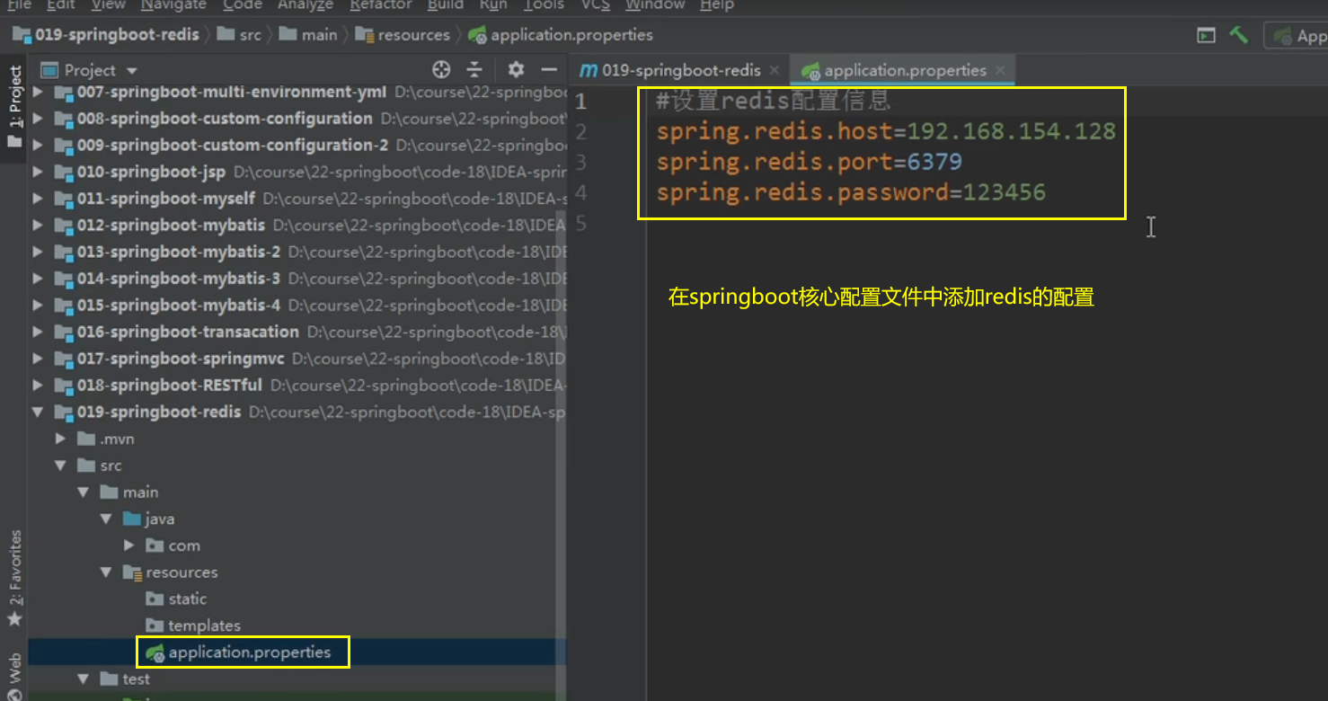
Task: Expand 018-springboot-RESTful module
Action: tap(38, 385)
